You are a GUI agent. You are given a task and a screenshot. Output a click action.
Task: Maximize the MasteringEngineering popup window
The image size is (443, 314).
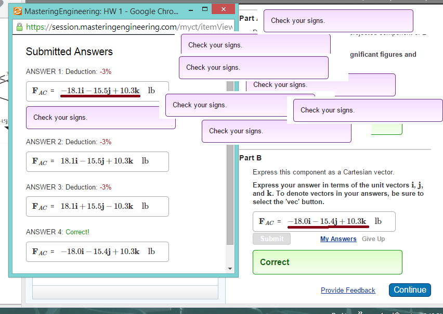click(x=205, y=9)
